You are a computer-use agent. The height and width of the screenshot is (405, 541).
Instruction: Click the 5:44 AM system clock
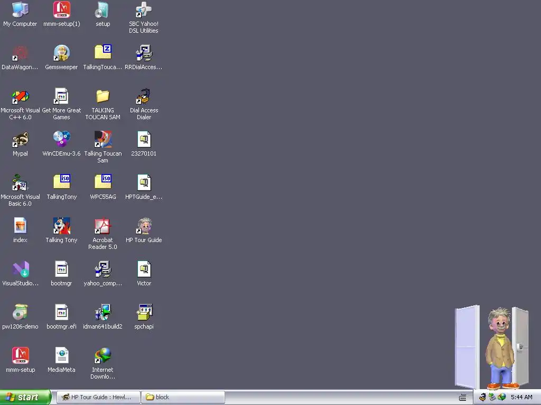click(521, 397)
